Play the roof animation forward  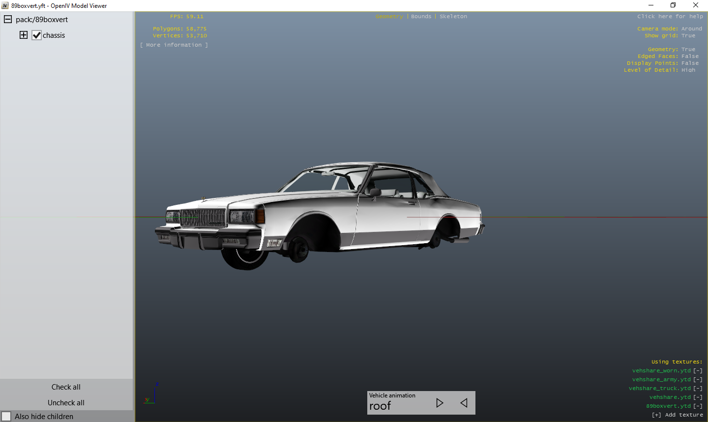click(440, 403)
